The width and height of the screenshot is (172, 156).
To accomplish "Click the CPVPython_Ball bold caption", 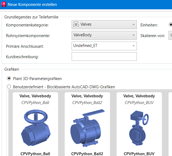I will point(35,154).
